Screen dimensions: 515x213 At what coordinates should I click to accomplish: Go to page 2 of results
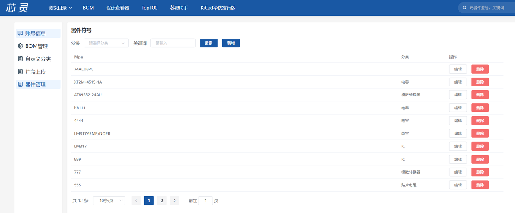point(161,201)
